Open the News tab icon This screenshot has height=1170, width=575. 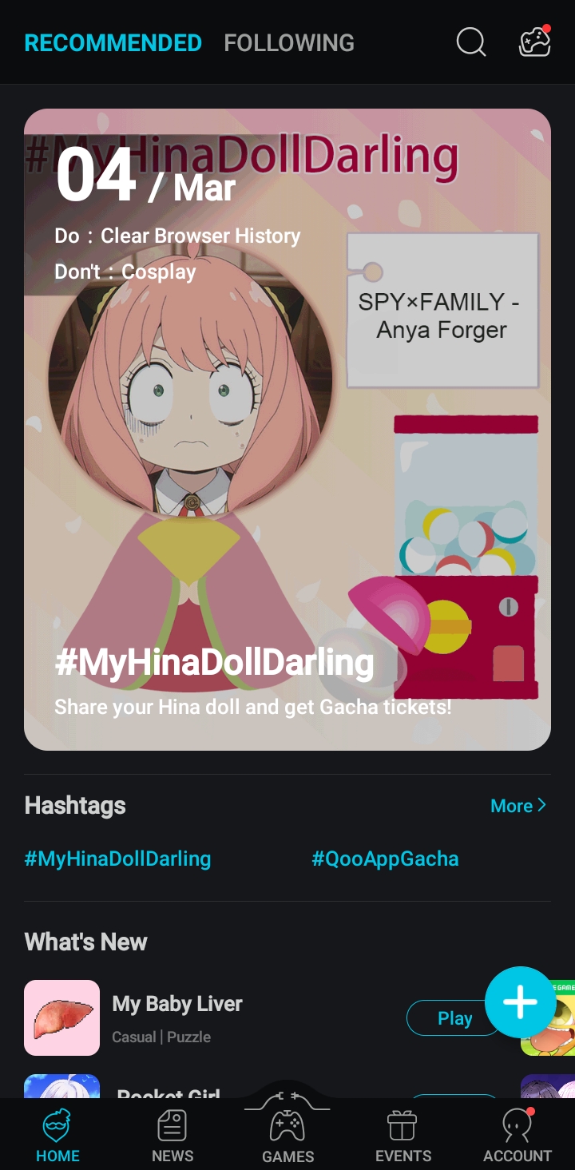tap(172, 1126)
